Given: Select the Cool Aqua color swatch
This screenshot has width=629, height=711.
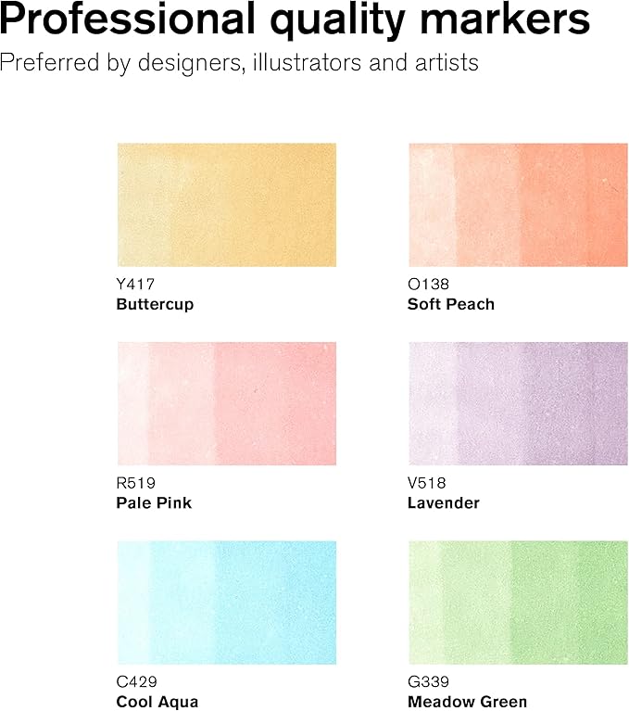Looking at the screenshot, I should [226, 603].
